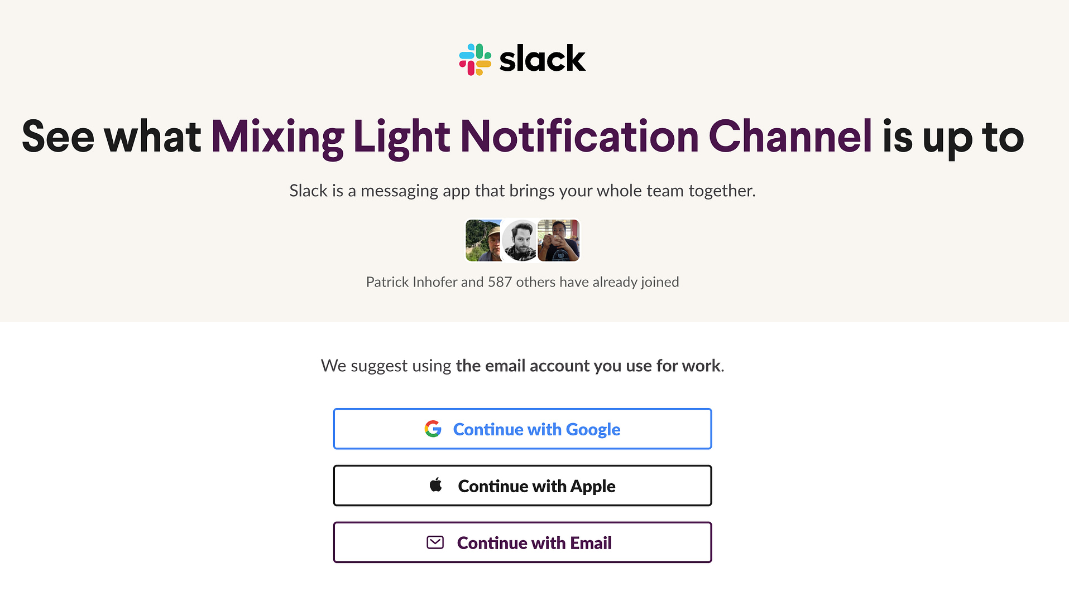Click the 'We suggest using' text
The image size is (1069, 602).
[386, 366]
